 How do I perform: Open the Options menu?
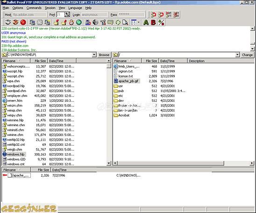18,8
